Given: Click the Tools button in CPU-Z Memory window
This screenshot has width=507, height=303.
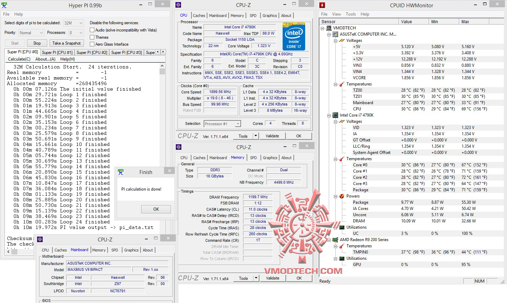Looking at the screenshot, I should tap(243, 278).
